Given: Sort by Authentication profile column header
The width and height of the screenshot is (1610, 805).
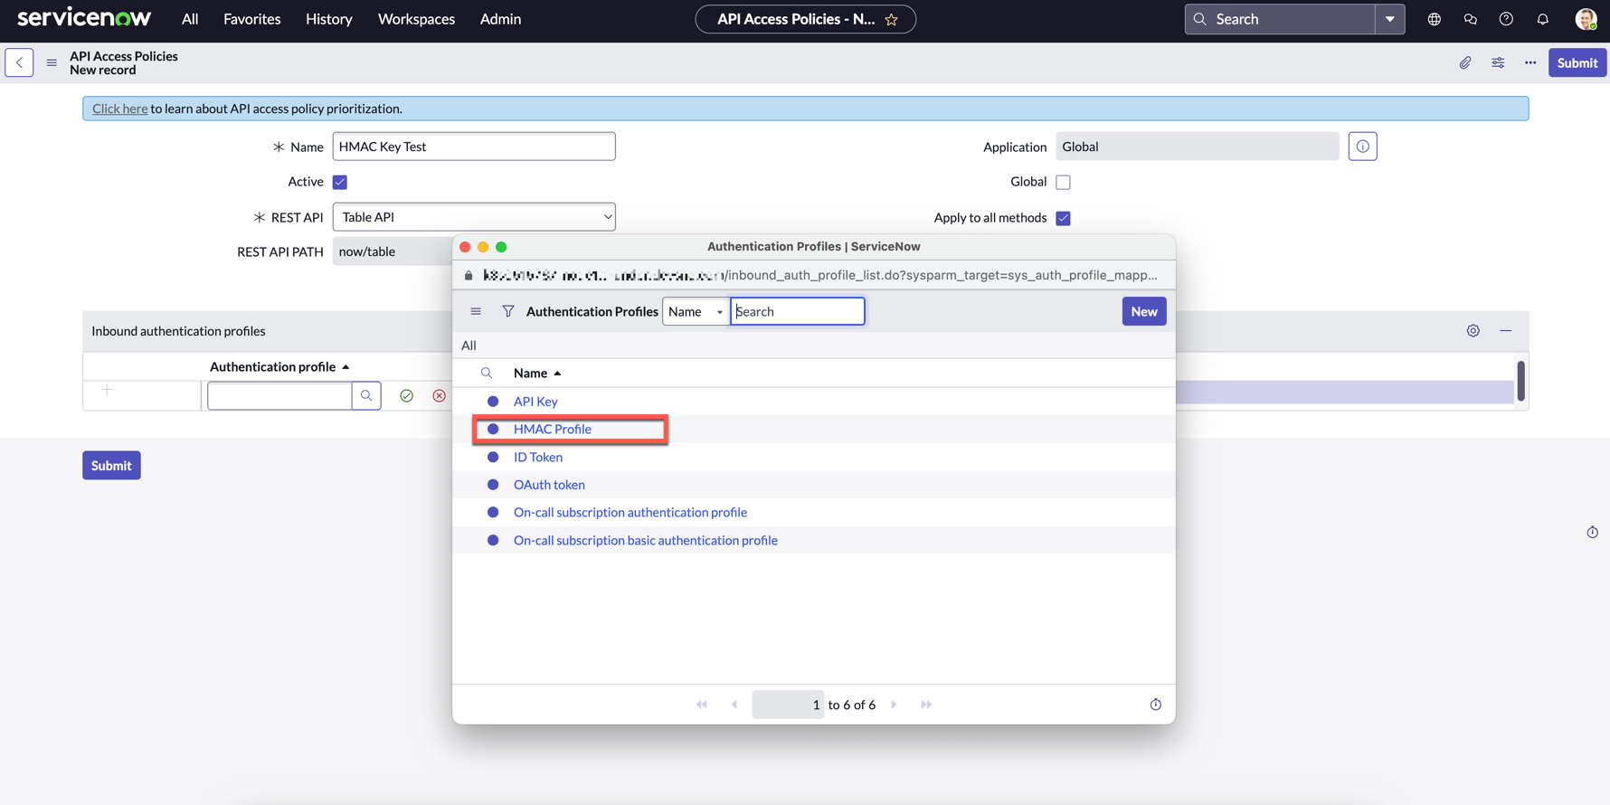Looking at the screenshot, I should (x=279, y=366).
